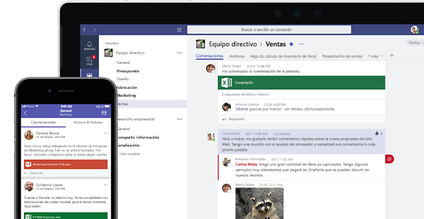Image resolution: width=424 pixels, height=219 pixels.
Task: Go forward with right navigation arrow
Action: click(x=95, y=30)
